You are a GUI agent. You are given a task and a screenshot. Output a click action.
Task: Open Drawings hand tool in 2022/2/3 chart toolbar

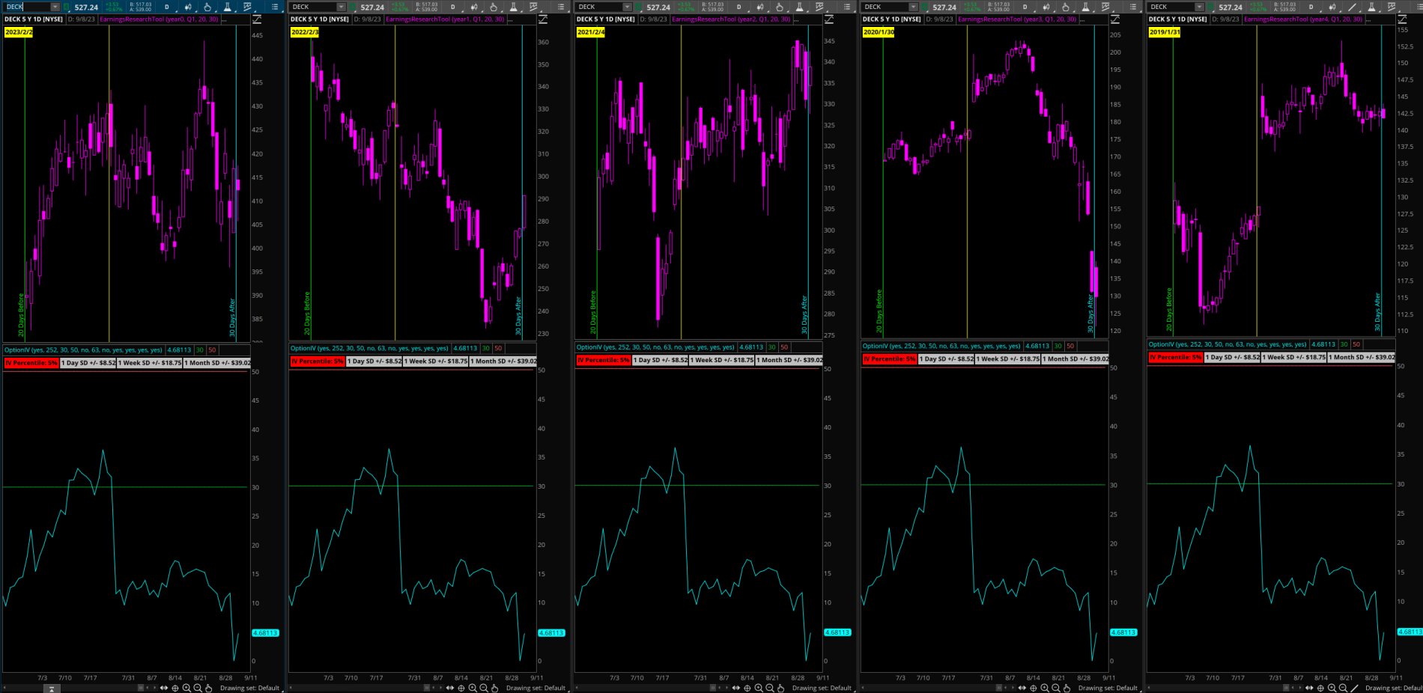click(494, 7)
